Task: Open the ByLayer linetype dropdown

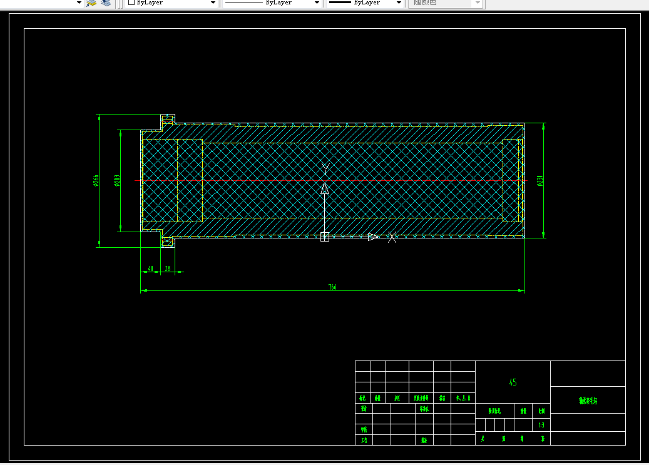Action: [317, 3]
